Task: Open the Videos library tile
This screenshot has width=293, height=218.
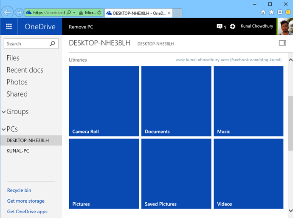Action: pyautogui.click(x=248, y=174)
